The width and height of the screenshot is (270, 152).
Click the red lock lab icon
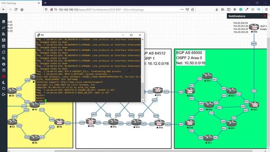pos(4,76)
